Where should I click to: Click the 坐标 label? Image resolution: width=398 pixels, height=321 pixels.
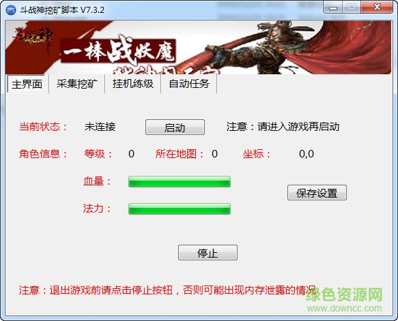(x=257, y=154)
